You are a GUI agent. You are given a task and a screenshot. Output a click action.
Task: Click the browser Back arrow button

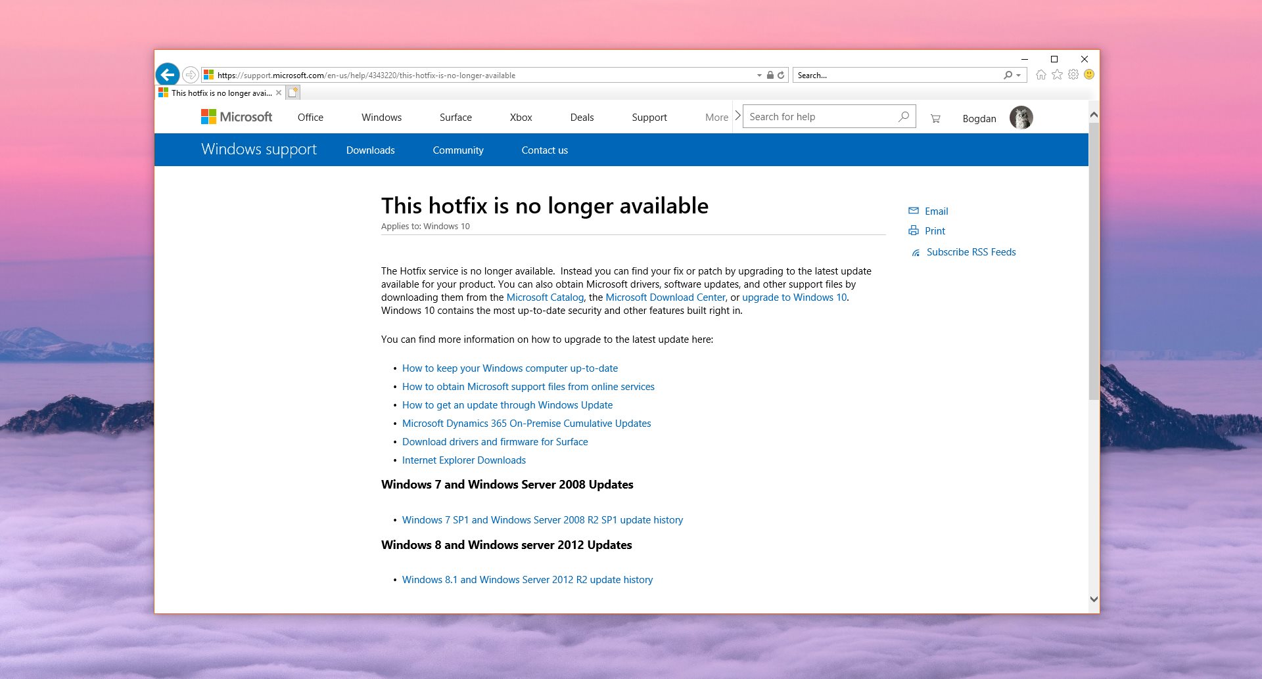tap(168, 74)
